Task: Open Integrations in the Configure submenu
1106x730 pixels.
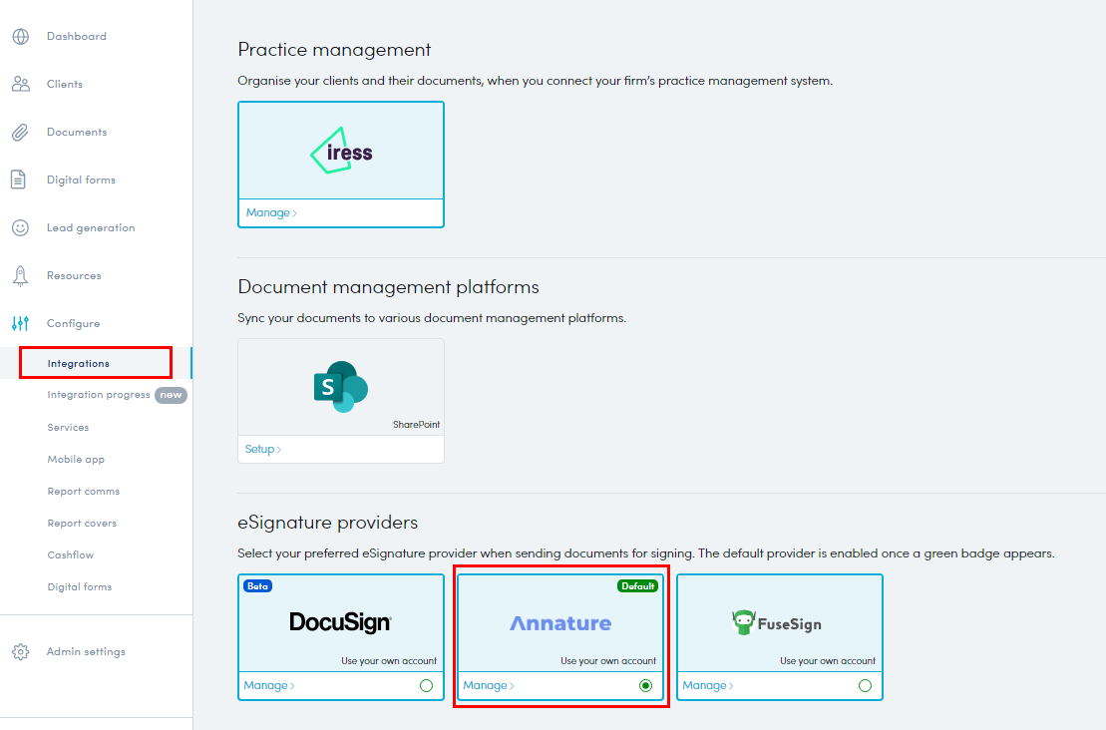Action: (78, 364)
